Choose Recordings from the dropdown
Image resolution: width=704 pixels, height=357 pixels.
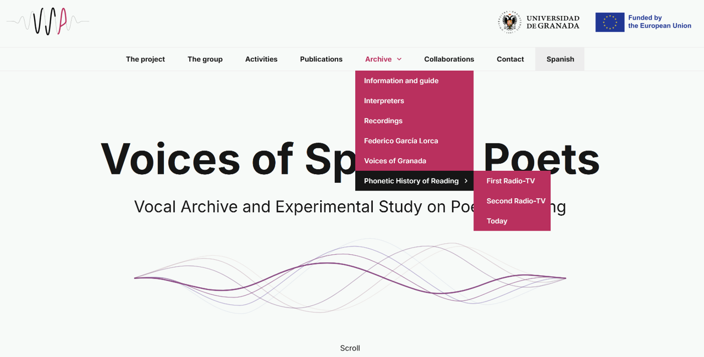(x=383, y=121)
